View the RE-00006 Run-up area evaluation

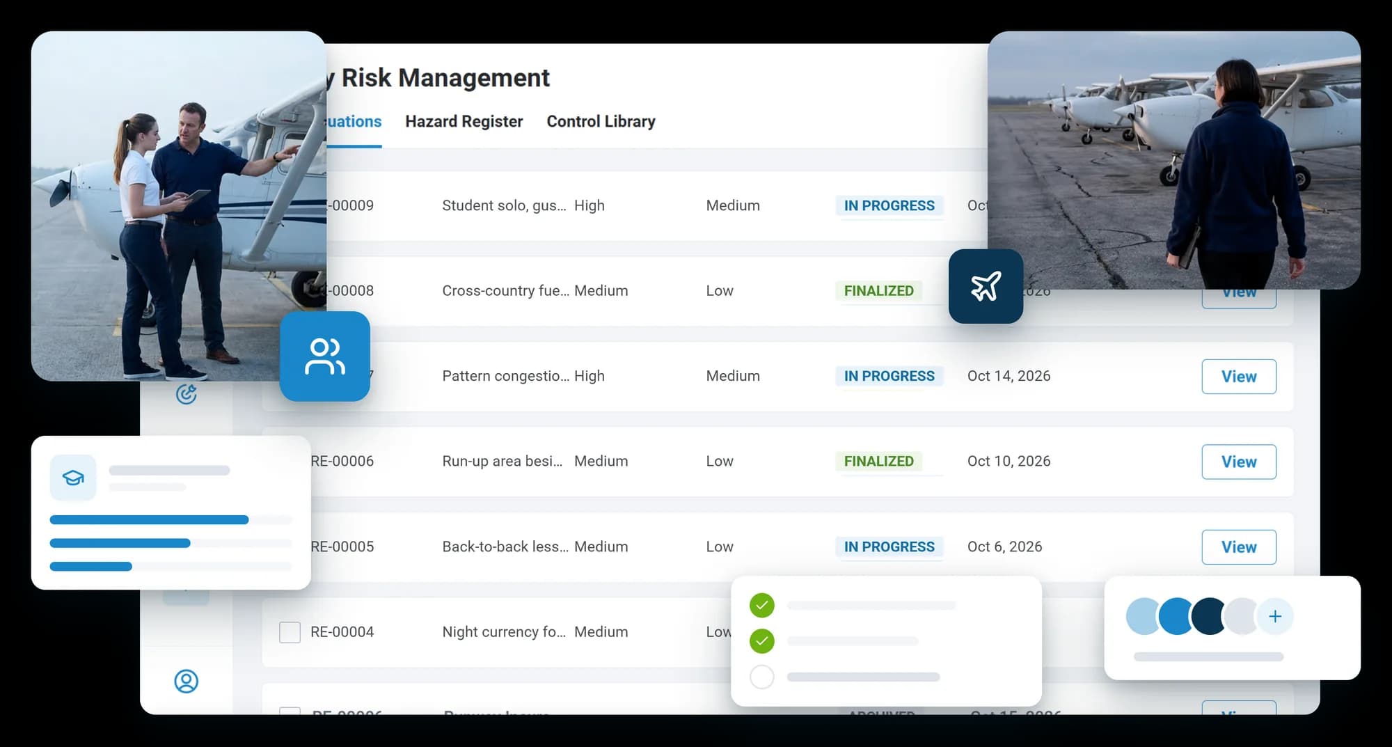pos(1239,462)
